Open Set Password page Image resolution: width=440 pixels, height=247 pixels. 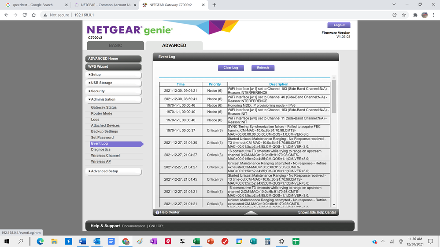click(x=102, y=138)
